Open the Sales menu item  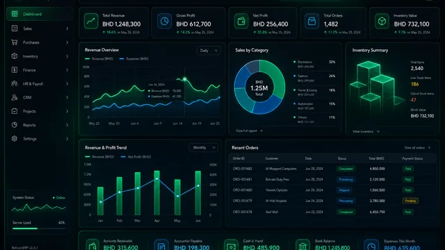(x=40, y=28)
